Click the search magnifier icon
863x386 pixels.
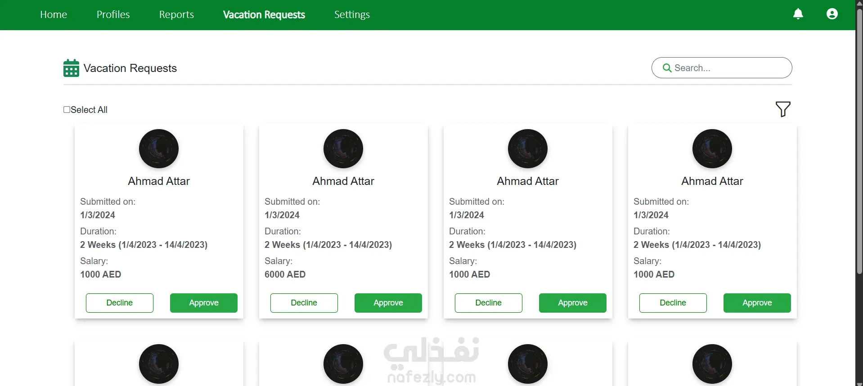(667, 68)
